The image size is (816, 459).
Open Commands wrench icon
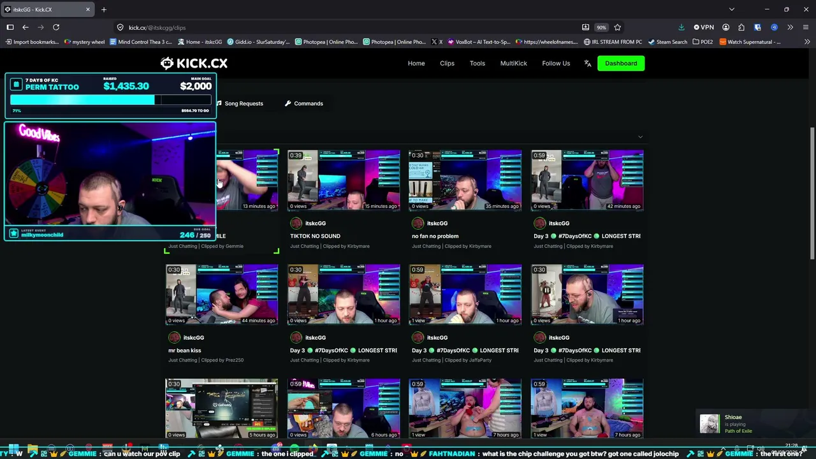pyautogui.click(x=288, y=103)
